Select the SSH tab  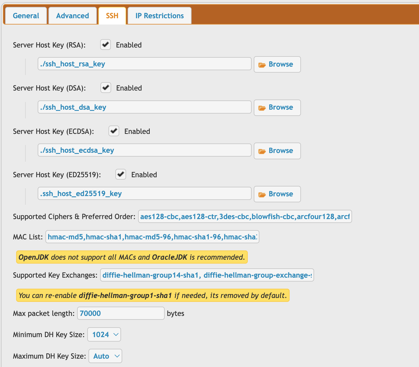pyautogui.click(x=112, y=16)
